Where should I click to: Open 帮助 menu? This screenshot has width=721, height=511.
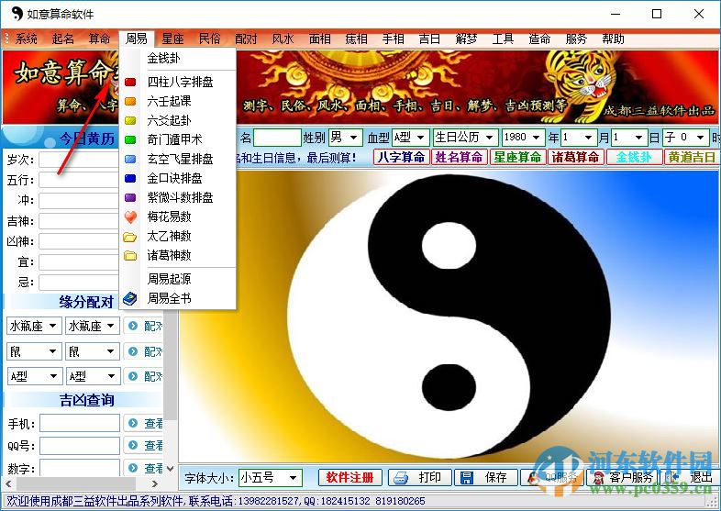613,39
